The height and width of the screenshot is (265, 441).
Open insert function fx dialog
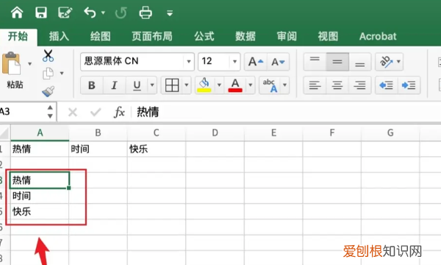(x=119, y=112)
